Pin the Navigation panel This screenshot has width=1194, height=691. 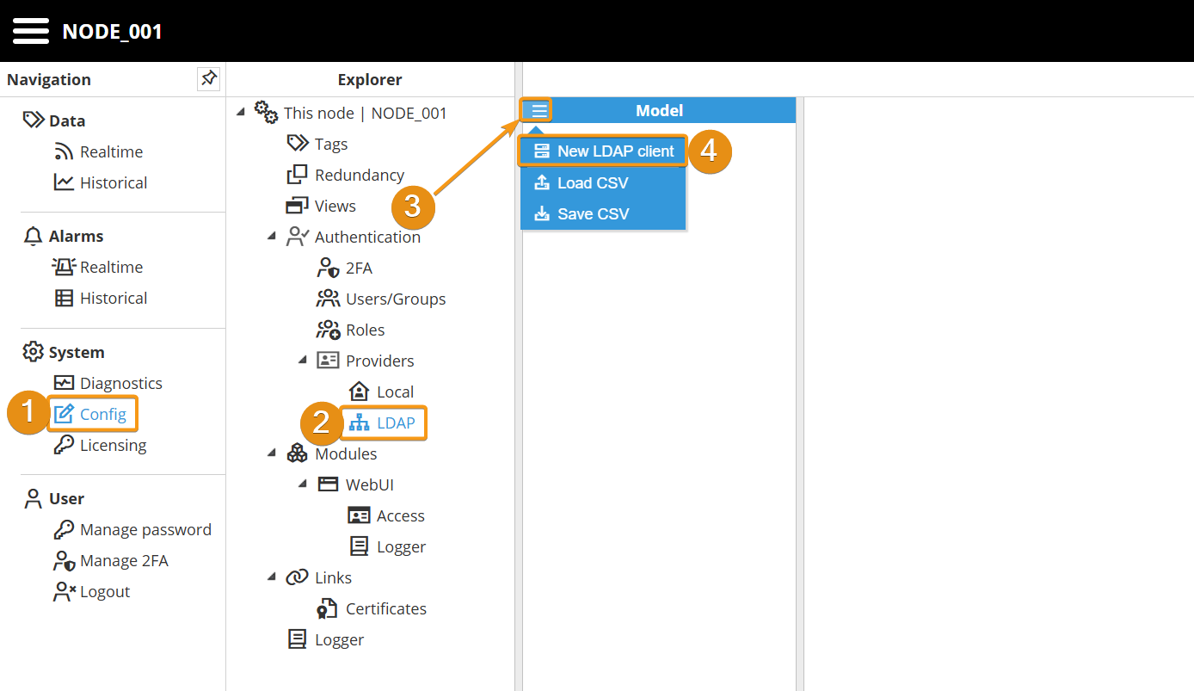tap(208, 79)
